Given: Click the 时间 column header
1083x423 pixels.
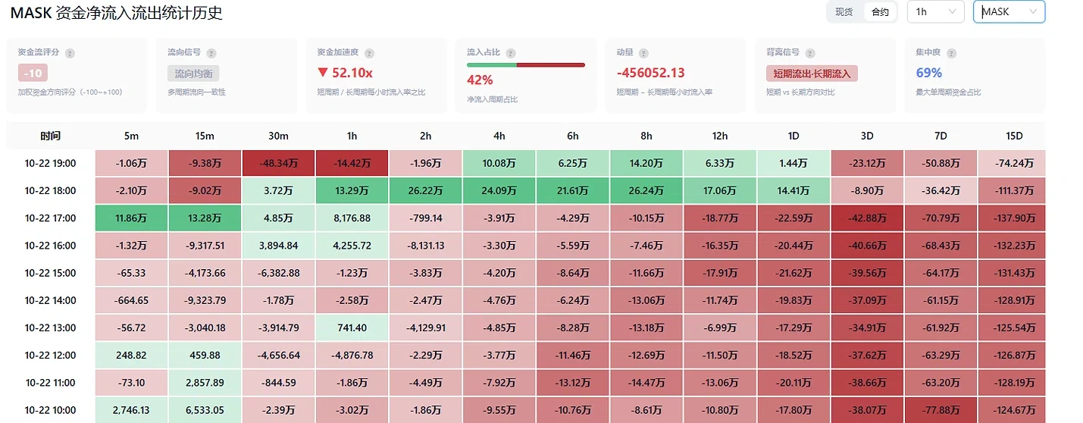Looking at the screenshot, I should pos(51,136).
